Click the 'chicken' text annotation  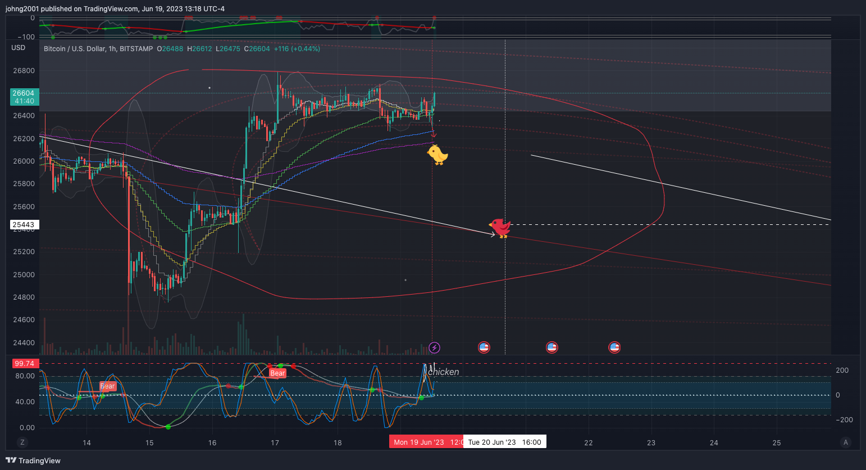point(444,372)
